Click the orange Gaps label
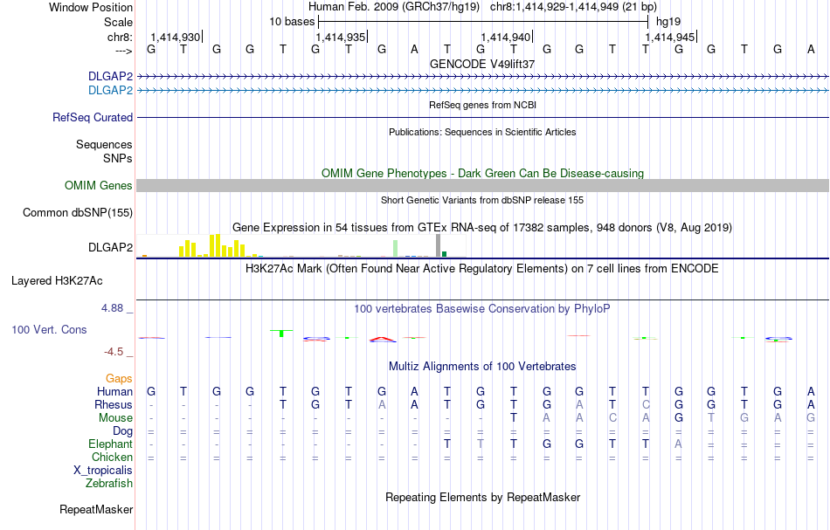The width and height of the screenshot is (830, 530). point(119,379)
